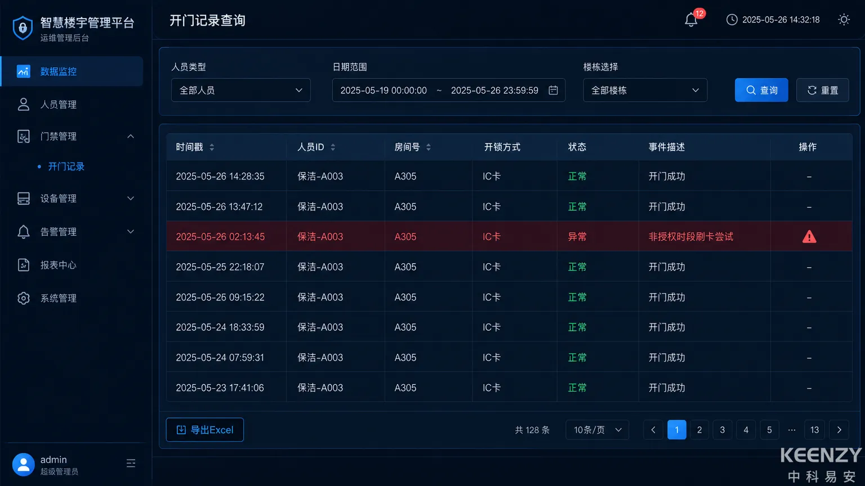Click the 报表中心 document icon
Image resolution: width=865 pixels, height=486 pixels.
click(x=23, y=265)
